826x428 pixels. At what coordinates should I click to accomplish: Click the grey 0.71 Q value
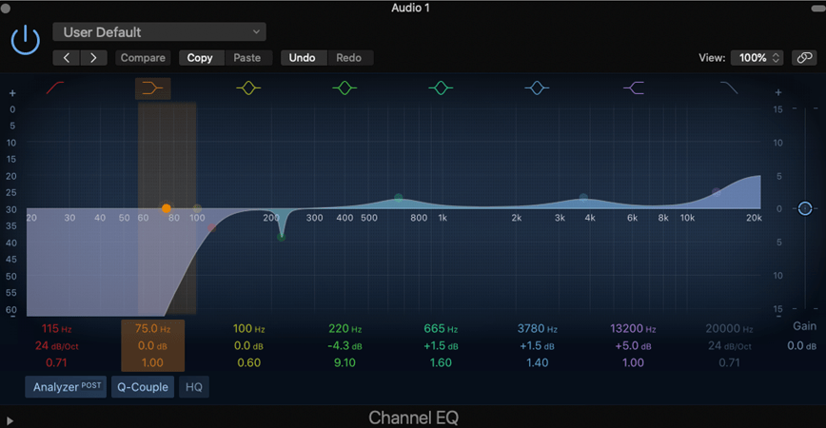730,362
